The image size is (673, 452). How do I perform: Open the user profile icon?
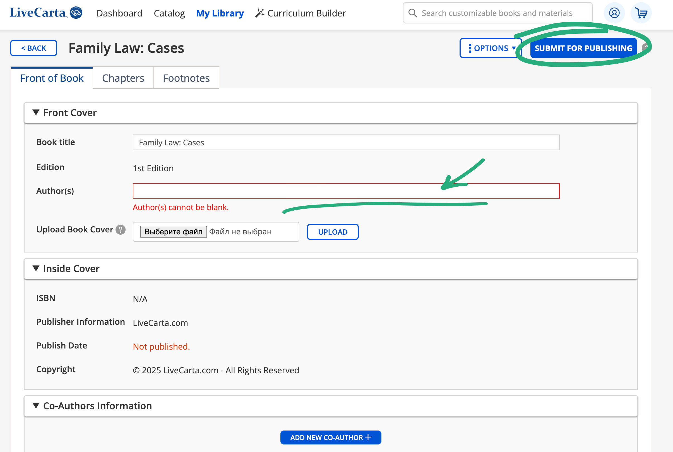[614, 13]
